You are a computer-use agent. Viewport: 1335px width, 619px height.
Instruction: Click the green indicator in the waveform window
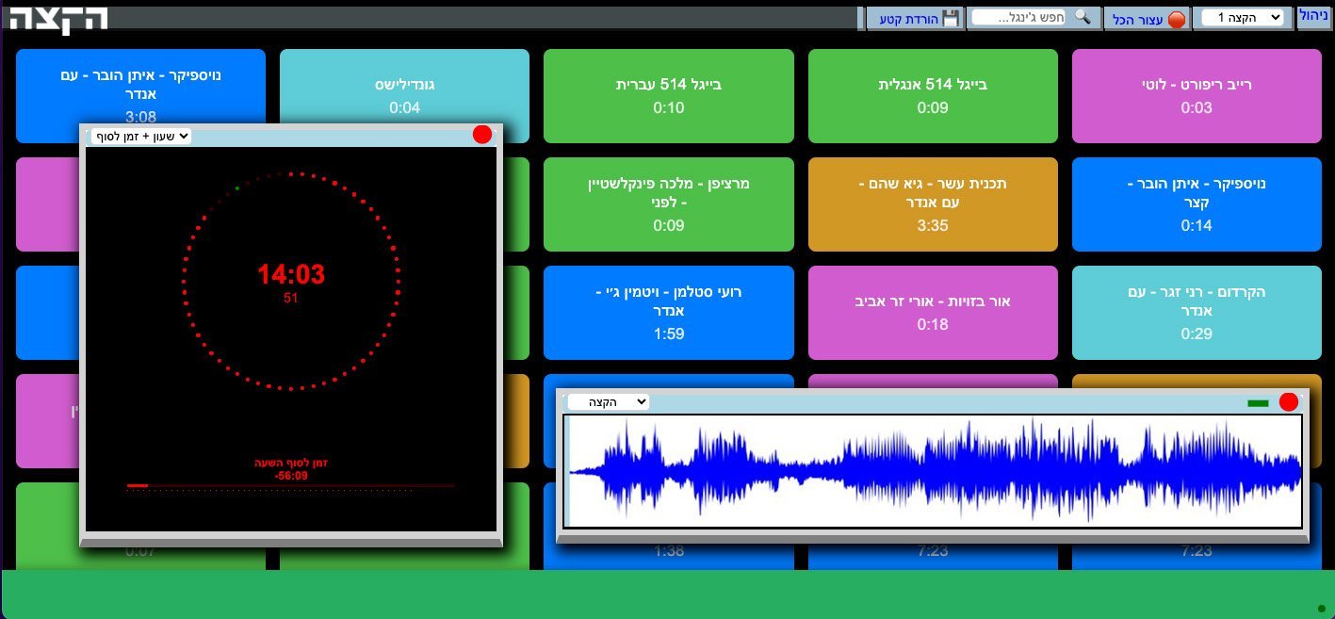(1258, 403)
